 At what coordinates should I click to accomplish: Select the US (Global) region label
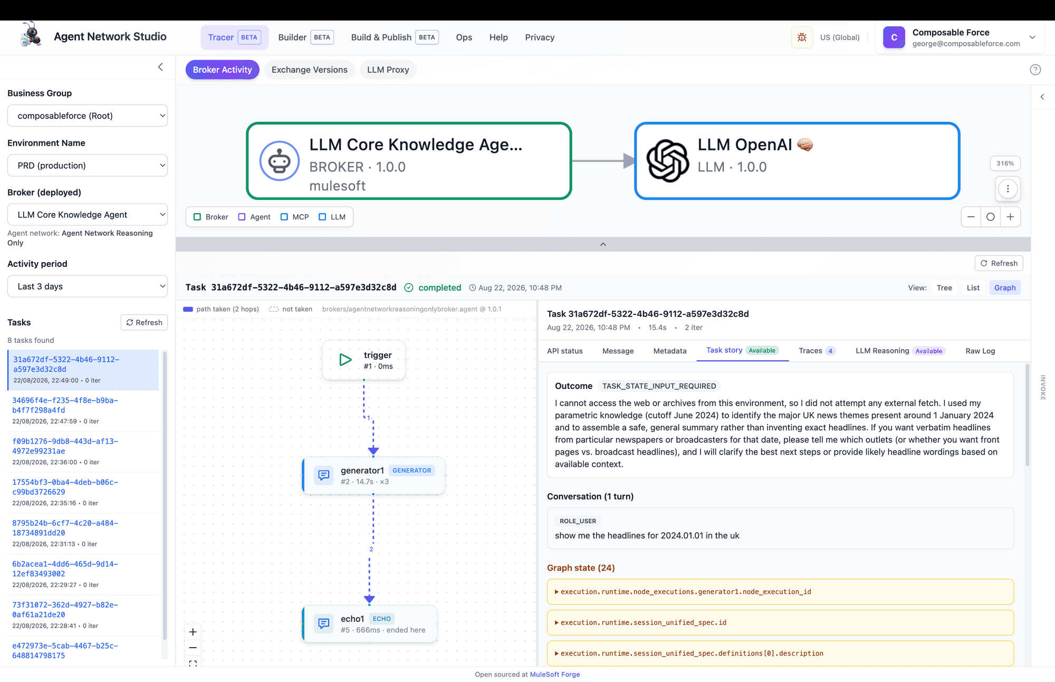pos(840,37)
